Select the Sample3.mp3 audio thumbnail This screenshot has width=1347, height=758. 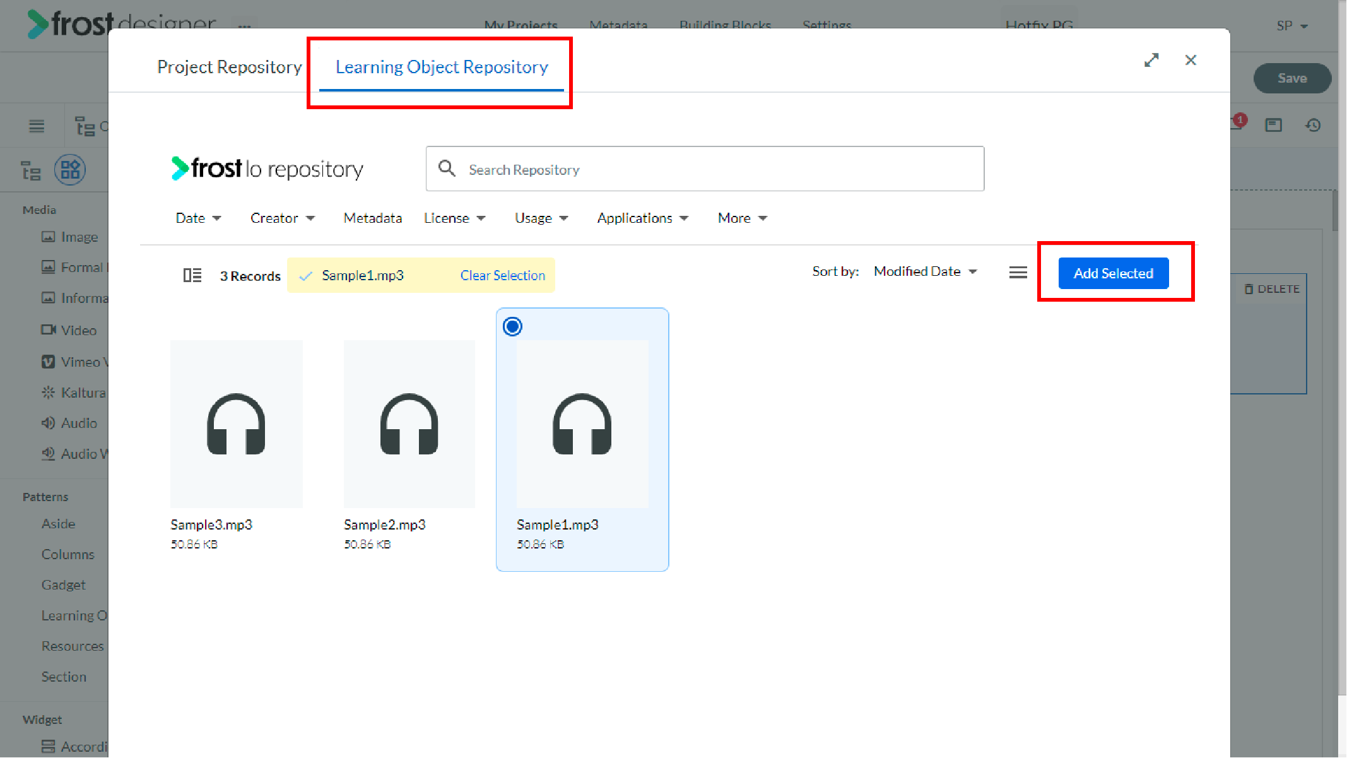236,424
